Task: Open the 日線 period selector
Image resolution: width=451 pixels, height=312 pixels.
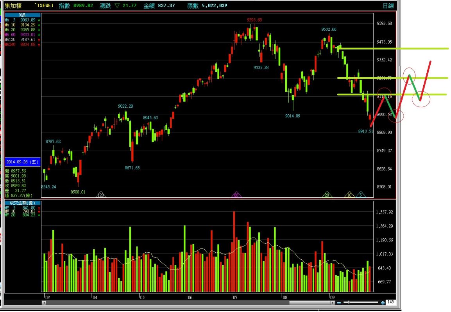Action: 388,6
